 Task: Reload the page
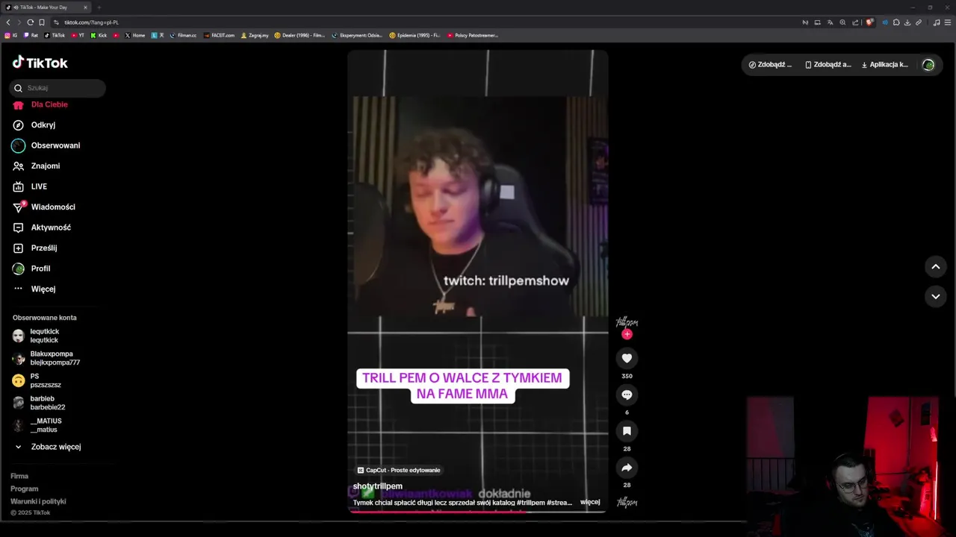[x=30, y=22]
